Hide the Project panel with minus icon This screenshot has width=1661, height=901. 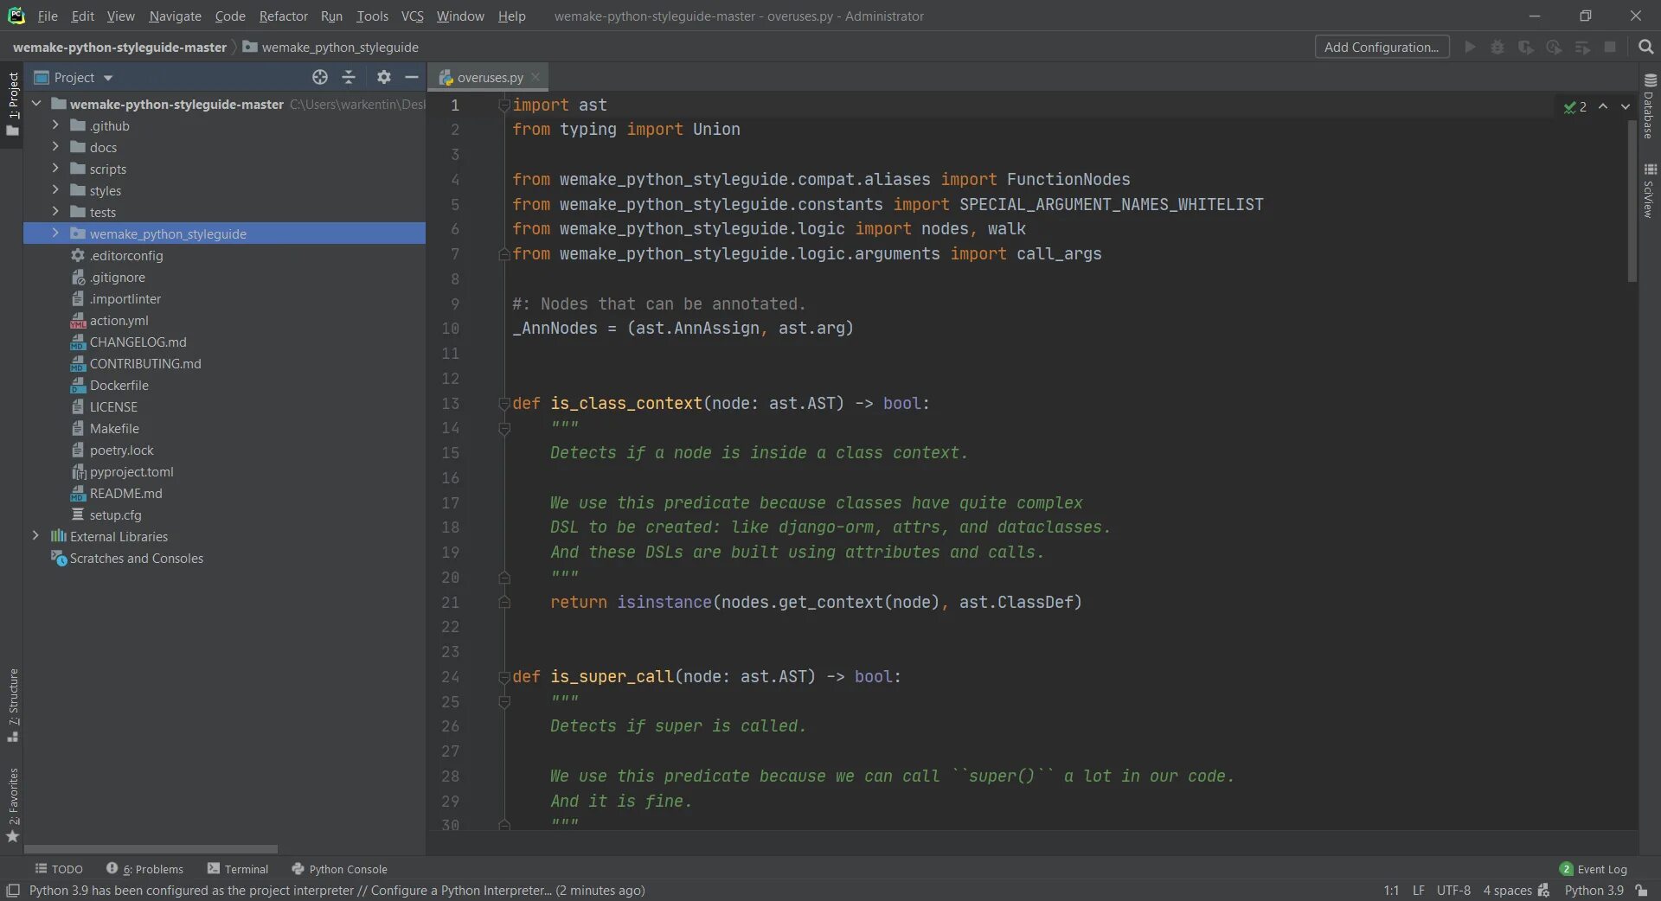pos(412,77)
